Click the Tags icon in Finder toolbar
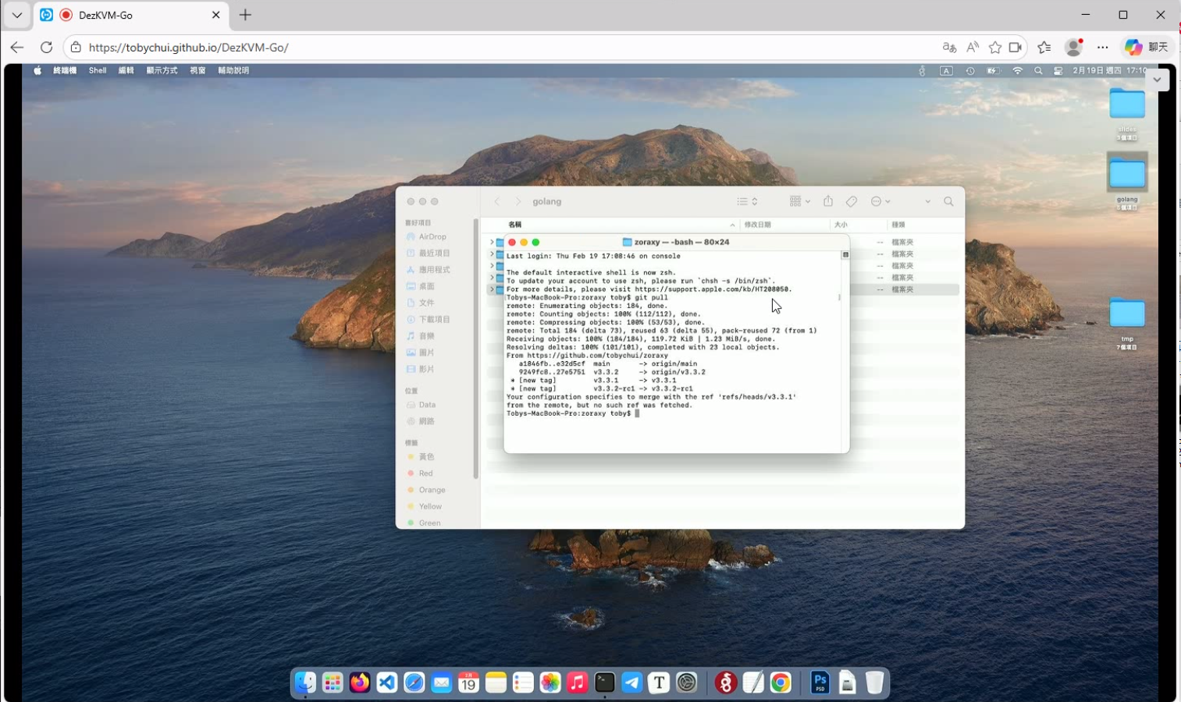This screenshot has height=702, width=1181. coord(852,201)
